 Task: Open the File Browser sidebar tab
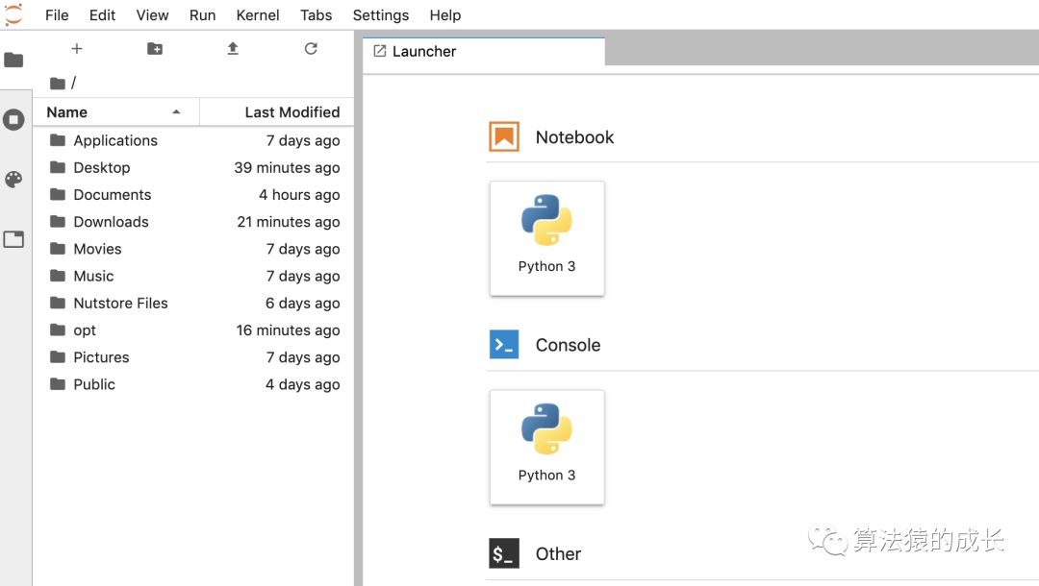(x=13, y=61)
